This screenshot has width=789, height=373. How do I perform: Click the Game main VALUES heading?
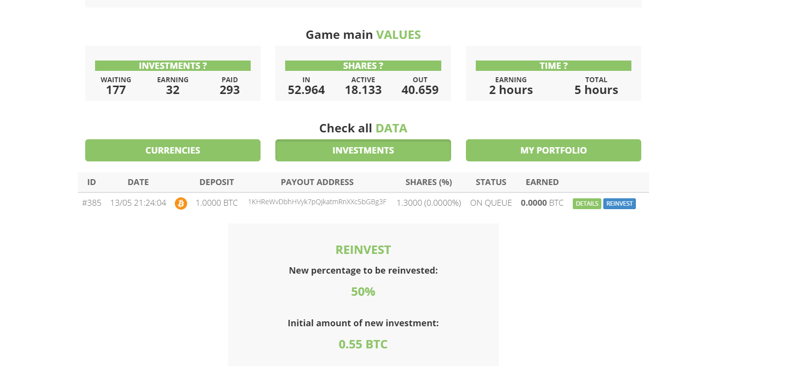click(363, 35)
